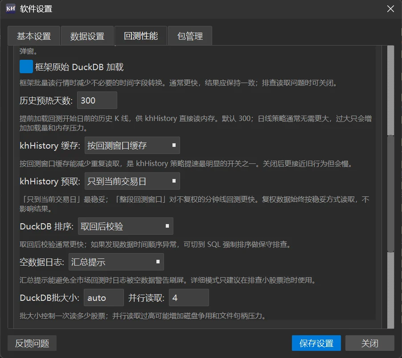Click the vertical scrollbar thumb

(x=390, y=194)
